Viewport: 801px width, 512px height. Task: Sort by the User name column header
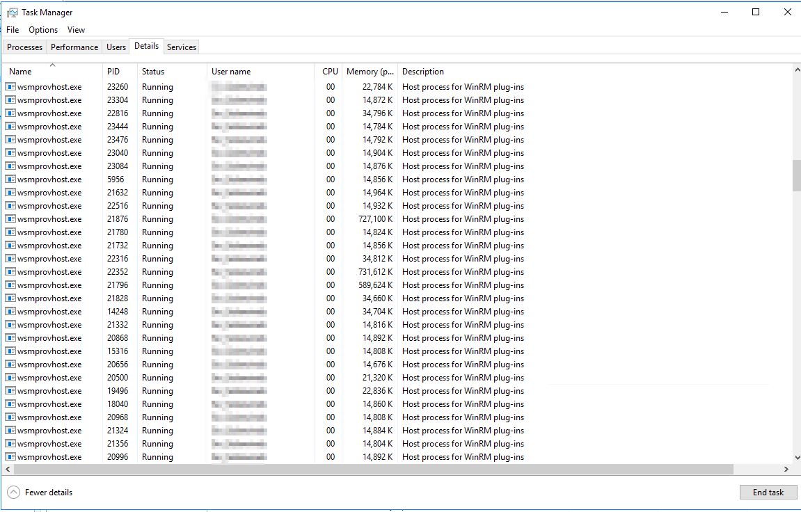[x=260, y=72]
